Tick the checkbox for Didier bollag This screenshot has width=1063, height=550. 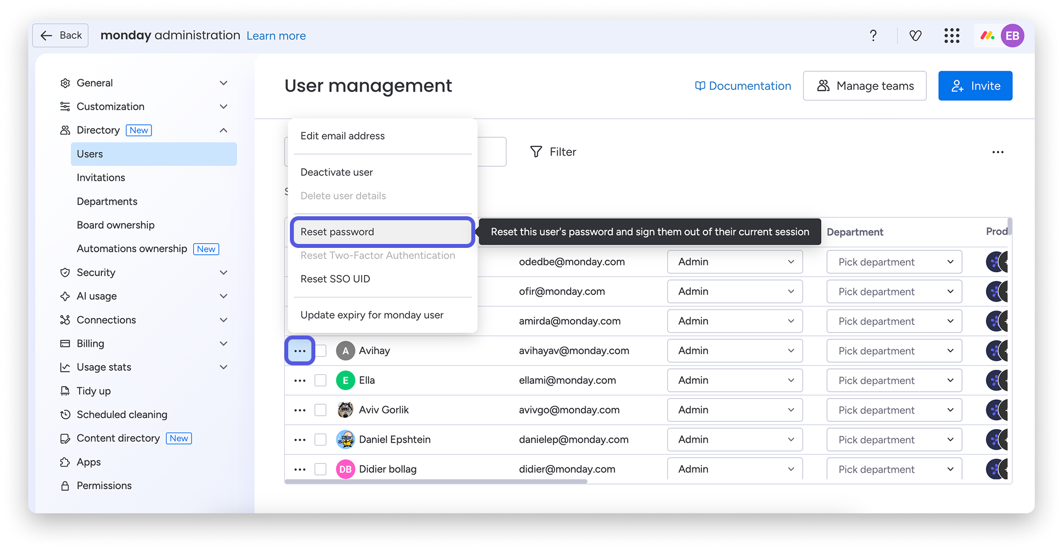[x=320, y=469]
